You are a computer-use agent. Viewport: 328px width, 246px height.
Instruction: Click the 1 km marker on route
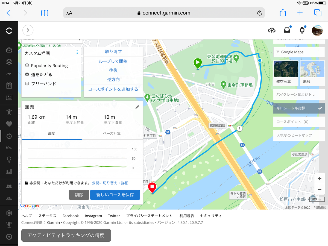(240, 128)
